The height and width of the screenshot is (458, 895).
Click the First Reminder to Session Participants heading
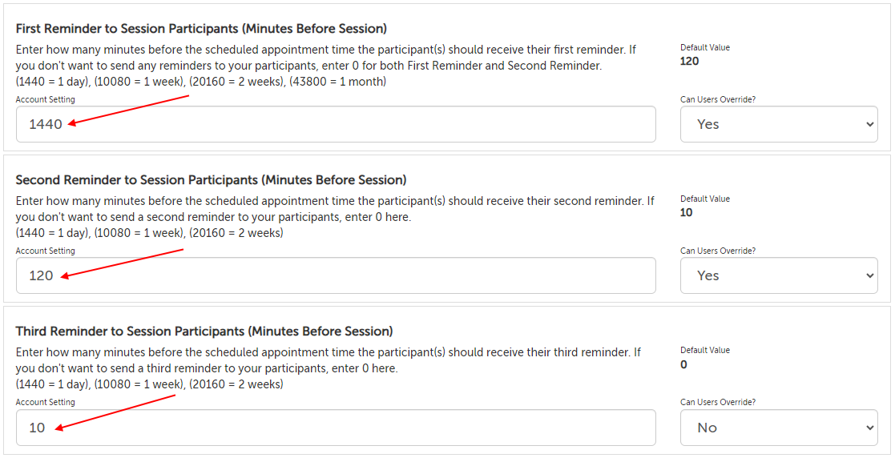[x=201, y=29]
